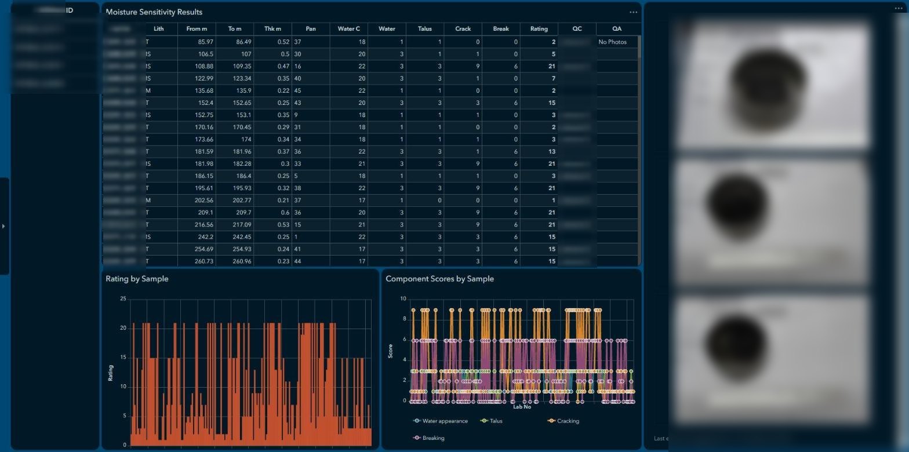Select the From m value 242.2
Screen dimensions: 909x452
[197, 236]
